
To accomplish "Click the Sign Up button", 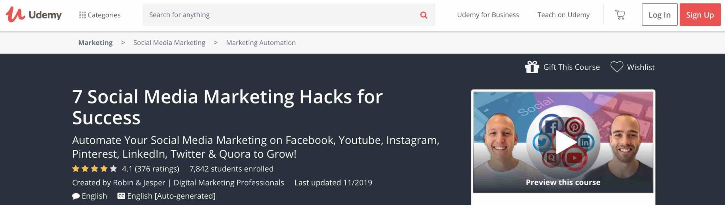I will pyautogui.click(x=700, y=15).
